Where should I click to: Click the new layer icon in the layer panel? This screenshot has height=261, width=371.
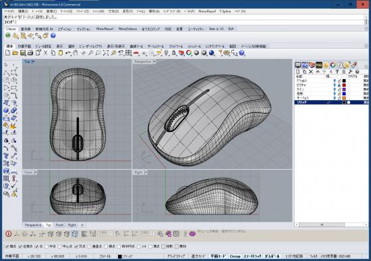298,72
